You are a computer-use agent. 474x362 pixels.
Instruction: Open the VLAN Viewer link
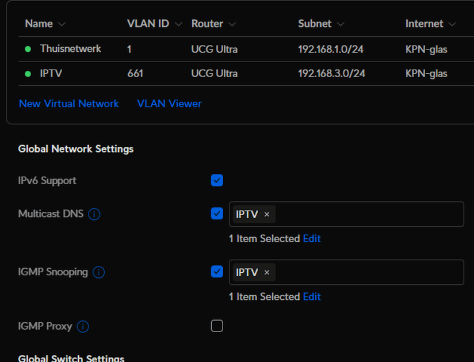click(169, 104)
